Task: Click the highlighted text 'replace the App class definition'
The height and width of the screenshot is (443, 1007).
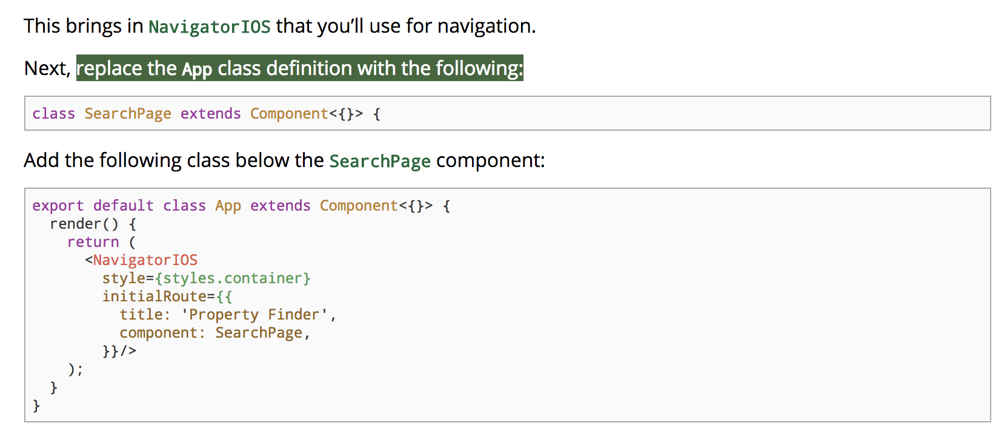Action: (214, 68)
